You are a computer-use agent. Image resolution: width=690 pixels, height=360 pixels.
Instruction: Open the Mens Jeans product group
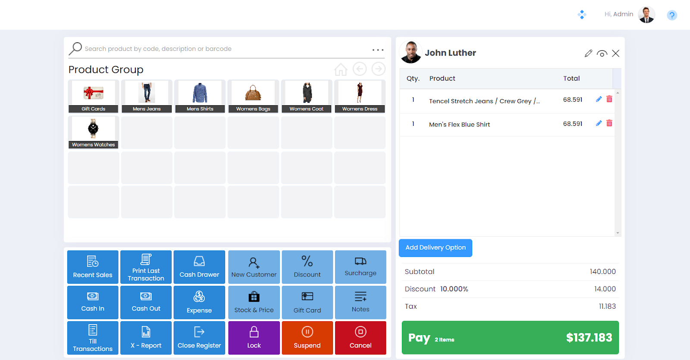[x=147, y=96]
